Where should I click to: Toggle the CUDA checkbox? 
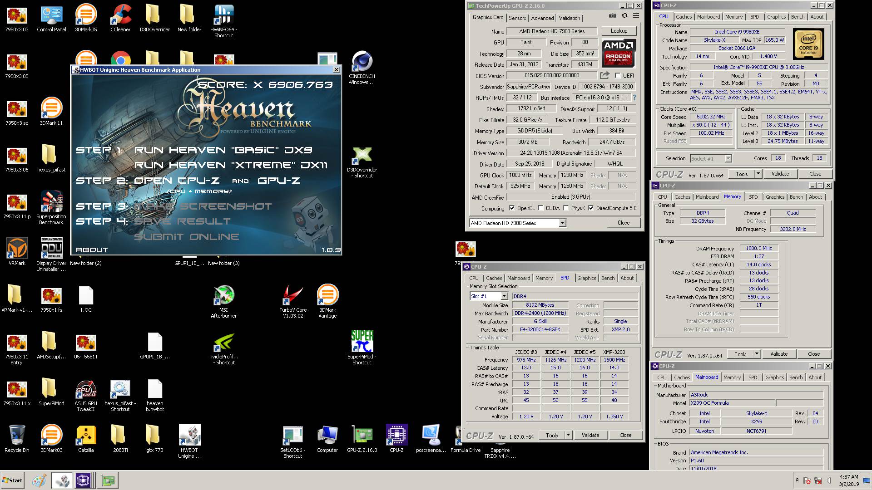540,208
